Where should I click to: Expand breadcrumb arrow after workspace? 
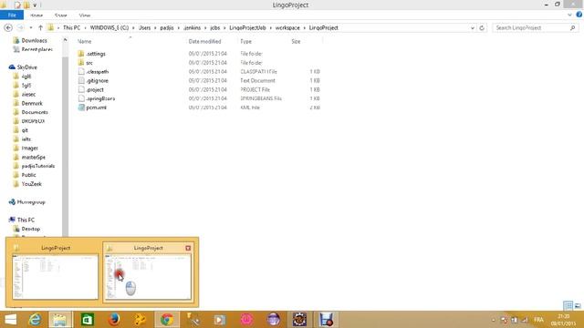click(304, 28)
